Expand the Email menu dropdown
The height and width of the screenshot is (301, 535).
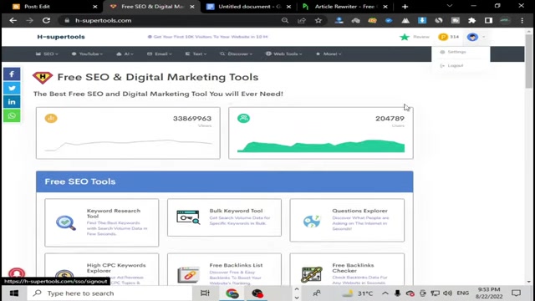coord(160,54)
